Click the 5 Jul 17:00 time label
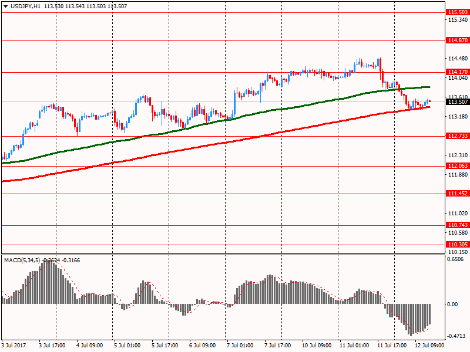This screenshot has height=352, width=470. click(165, 346)
